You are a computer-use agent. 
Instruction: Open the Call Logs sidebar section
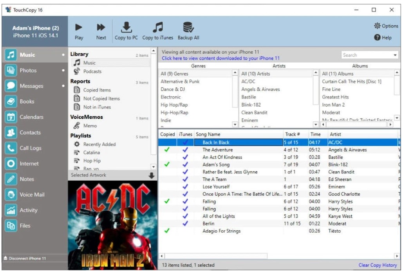coord(35,148)
